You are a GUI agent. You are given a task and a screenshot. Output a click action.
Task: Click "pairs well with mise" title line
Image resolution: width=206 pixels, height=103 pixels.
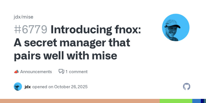(65, 56)
